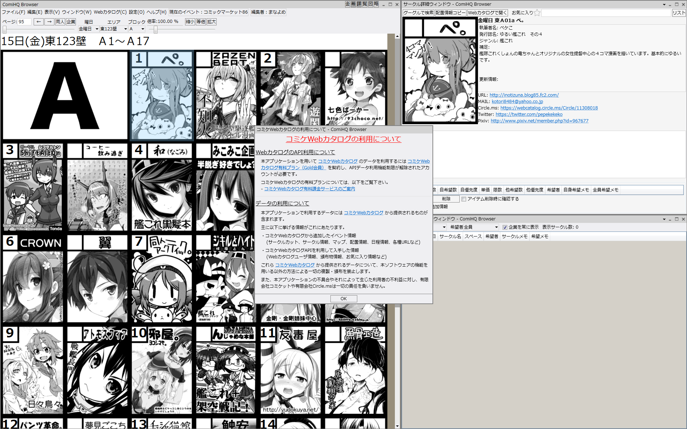The image size is (687, 429).
Task: Open the 曜日 day dropdown showing 金曜日
Action: click(x=88, y=29)
